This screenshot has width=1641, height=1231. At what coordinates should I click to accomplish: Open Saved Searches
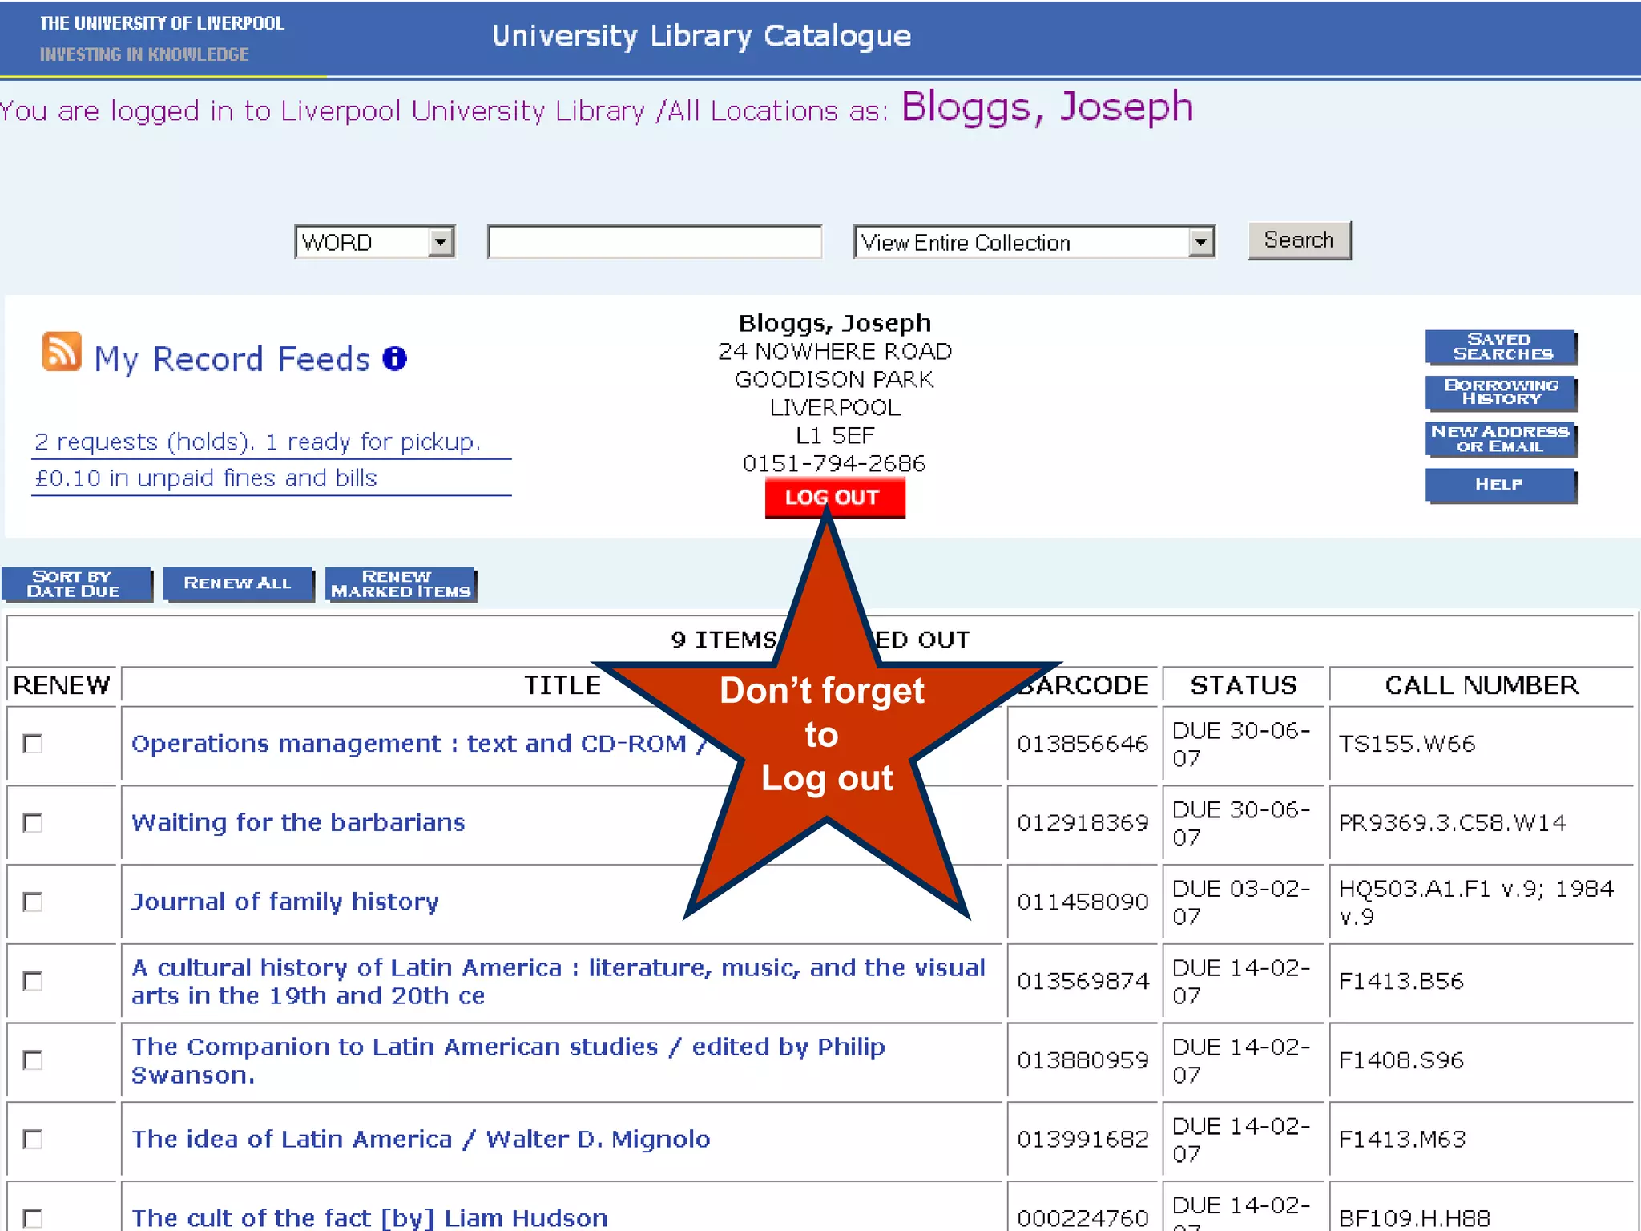click(x=1501, y=347)
